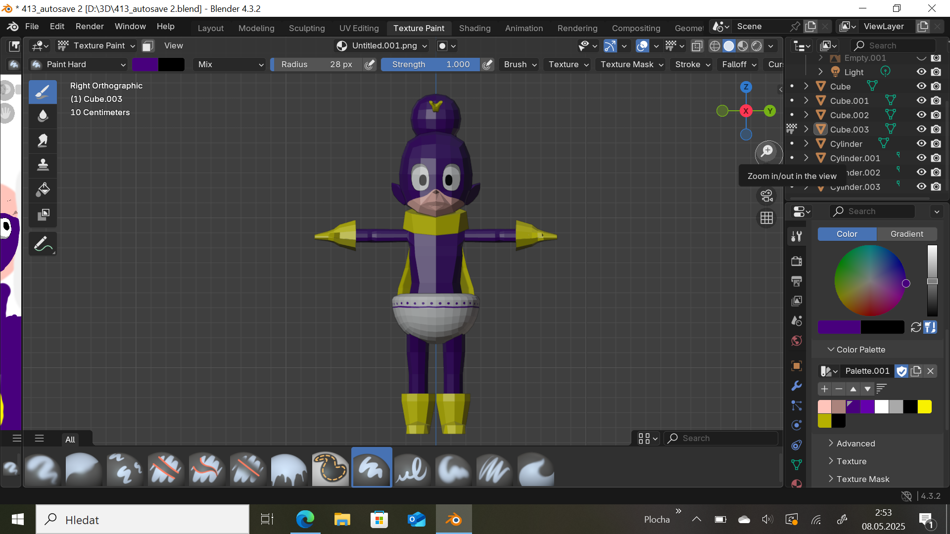This screenshot has width=950, height=534.
Task: Swap the foreground and background colors
Action: (x=916, y=327)
